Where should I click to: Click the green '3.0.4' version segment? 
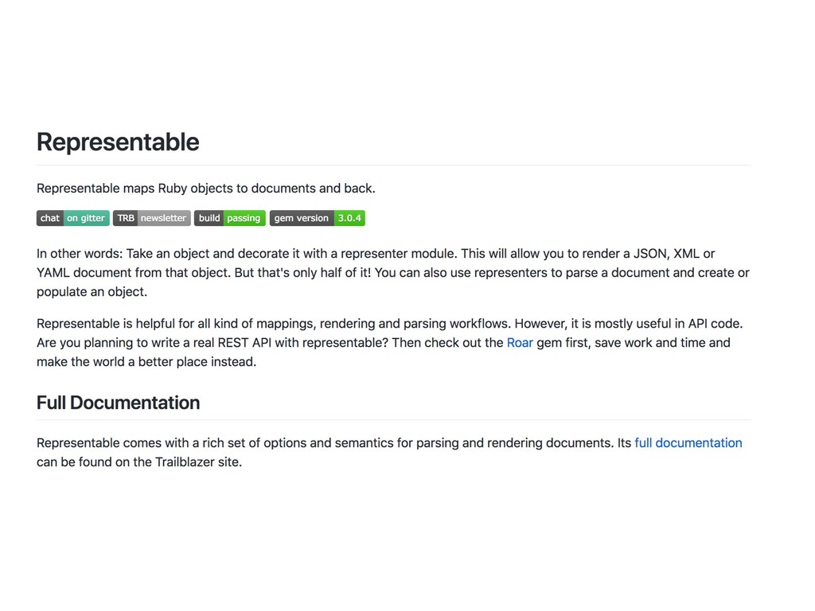click(349, 218)
